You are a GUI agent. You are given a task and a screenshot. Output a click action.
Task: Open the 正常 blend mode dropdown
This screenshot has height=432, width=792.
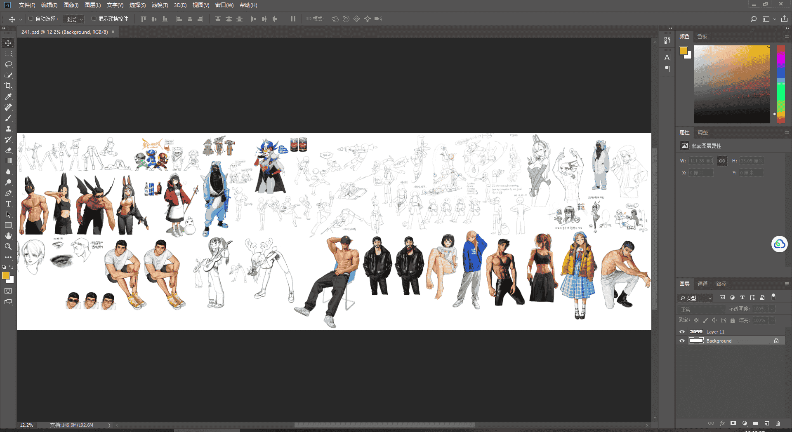(x=701, y=309)
